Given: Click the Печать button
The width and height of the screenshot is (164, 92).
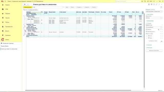Looking at the screenshot, I should [x=72, y=7].
